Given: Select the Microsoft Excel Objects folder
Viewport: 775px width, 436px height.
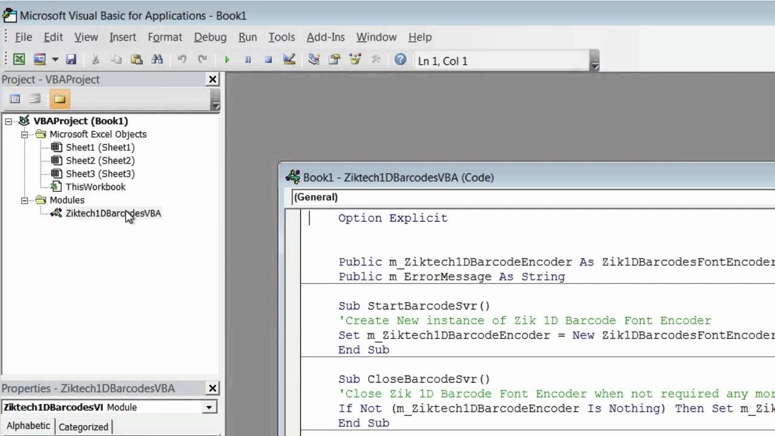Looking at the screenshot, I should [98, 134].
